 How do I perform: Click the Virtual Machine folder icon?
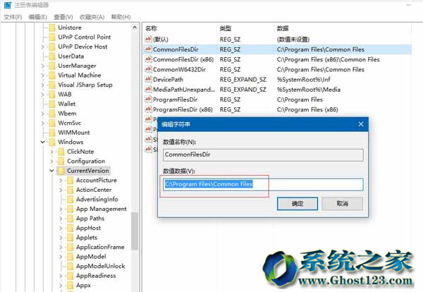click(x=51, y=75)
